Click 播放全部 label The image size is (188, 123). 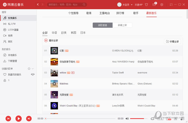[x=54, y=40]
